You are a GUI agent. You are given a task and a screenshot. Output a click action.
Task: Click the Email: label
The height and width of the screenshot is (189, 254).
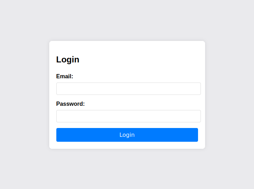tap(65, 76)
